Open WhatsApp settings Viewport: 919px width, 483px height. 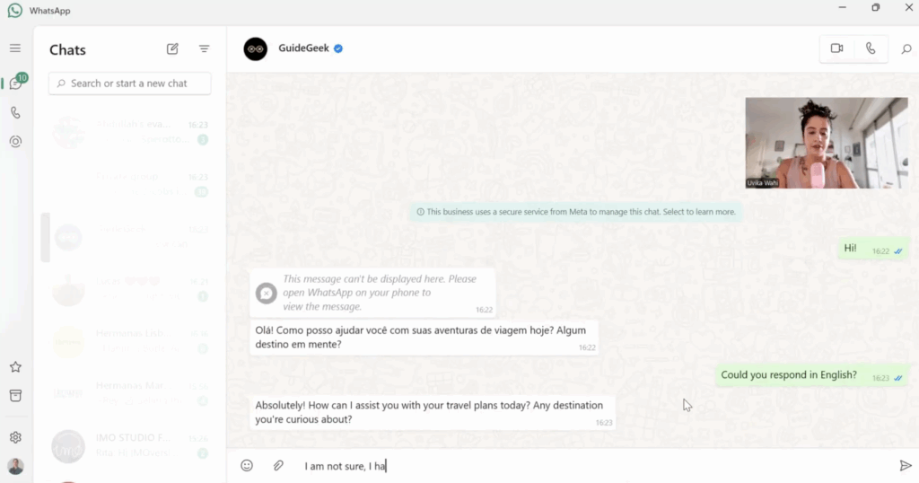[x=15, y=437]
